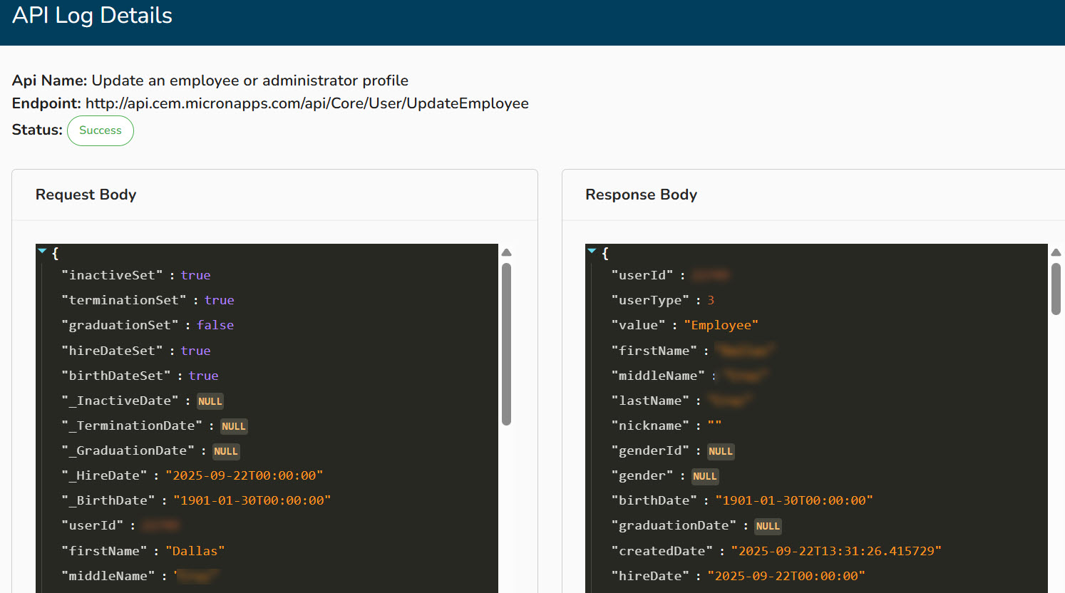The height and width of the screenshot is (593, 1065).
Task: Click the firstName value Dallas
Action: click(x=195, y=550)
